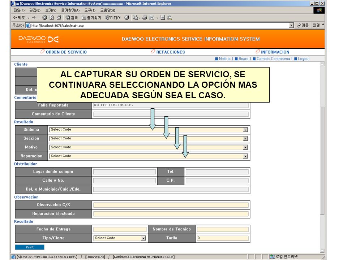Open the 편집(E) menu
The width and height of the screenshot is (347, 260).
pyautogui.click(x=35, y=10)
